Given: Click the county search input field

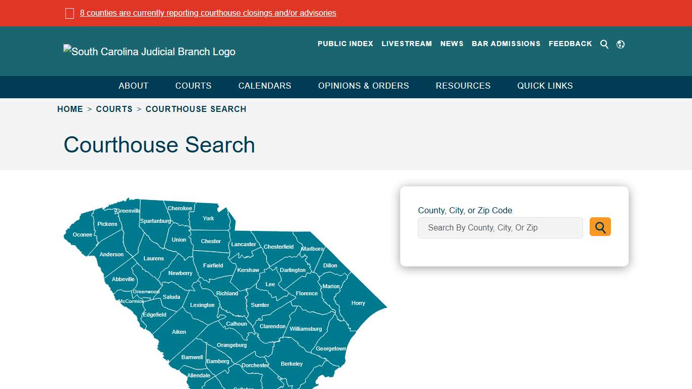Looking at the screenshot, I should [x=500, y=227].
